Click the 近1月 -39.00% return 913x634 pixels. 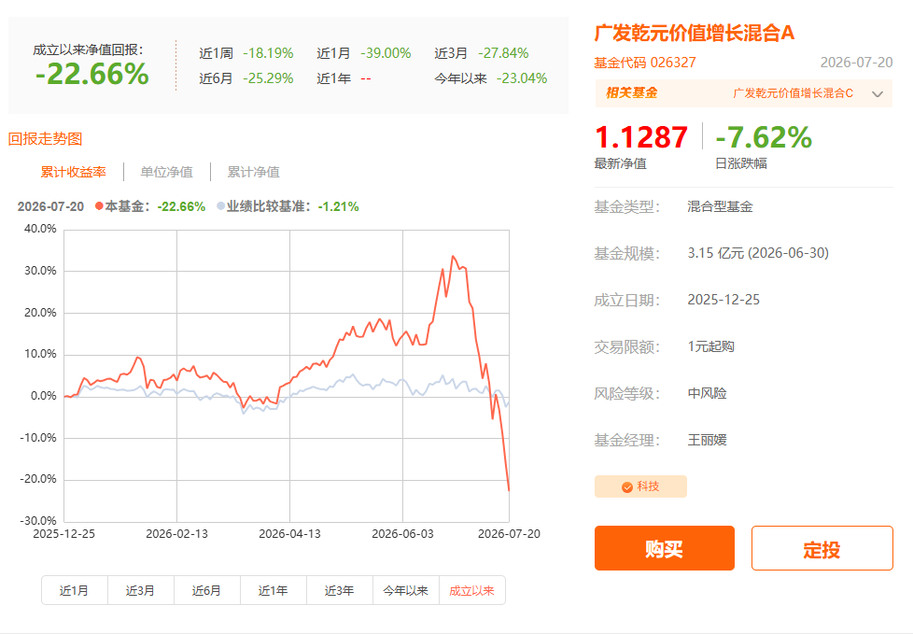pyautogui.click(x=364, y=53)
